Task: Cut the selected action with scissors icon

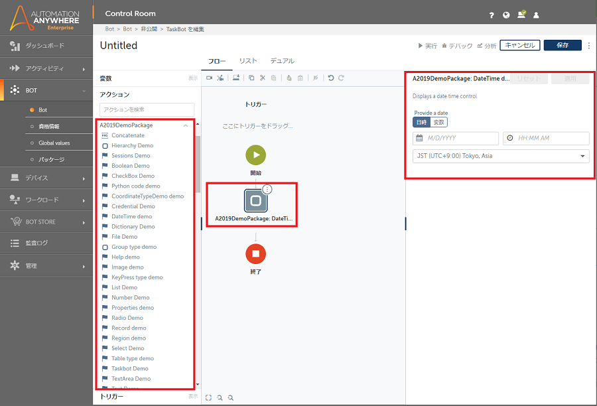Action: [262, 78]
